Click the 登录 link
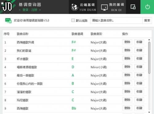This screenshot has width=154, height=114. click(x=25, y=10)
